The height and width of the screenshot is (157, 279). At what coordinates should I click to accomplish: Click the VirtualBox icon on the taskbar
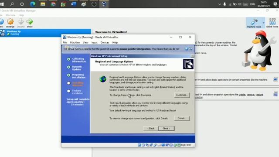pos(104,4)
